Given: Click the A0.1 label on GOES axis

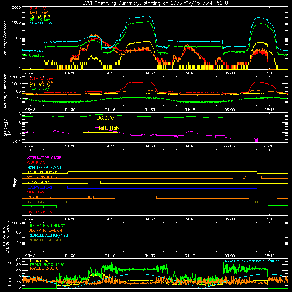Looking at the screenshot, I should [x=17, y=141].
